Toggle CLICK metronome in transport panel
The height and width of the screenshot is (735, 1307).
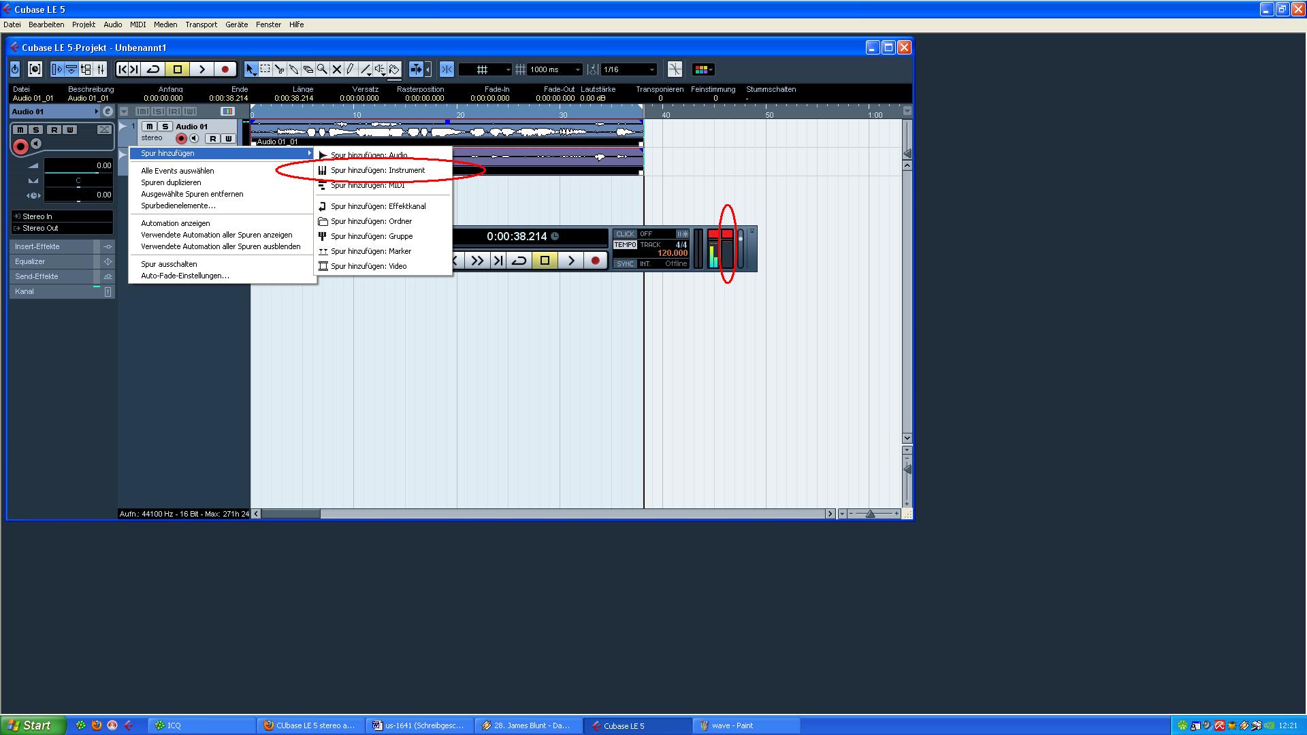point(625,234)
